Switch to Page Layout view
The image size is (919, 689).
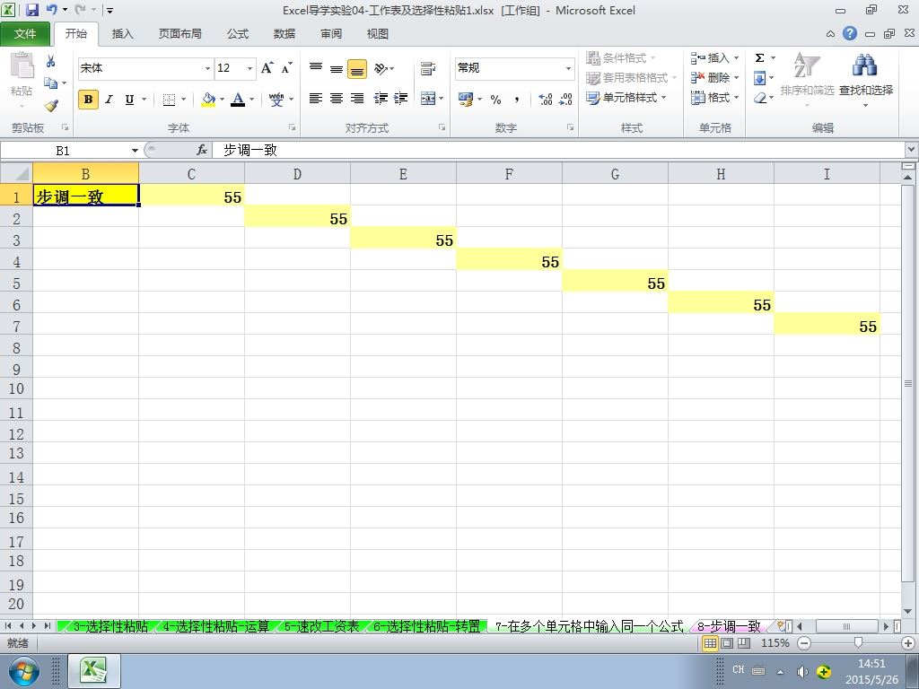pos(727,643)
